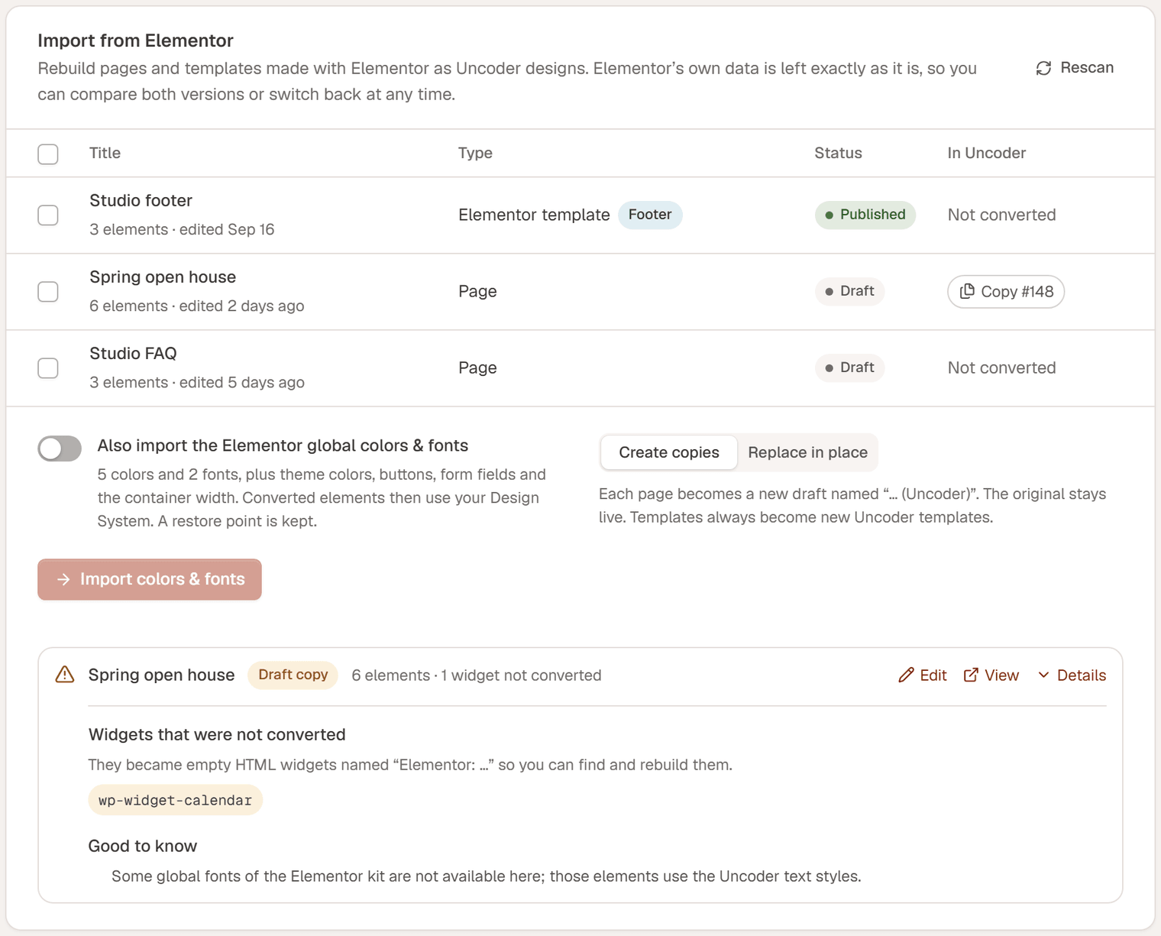This screenshot has height=936, width=1161.
Task: Check the Studio footer row checkbox
Action: (x=48, y=215)
